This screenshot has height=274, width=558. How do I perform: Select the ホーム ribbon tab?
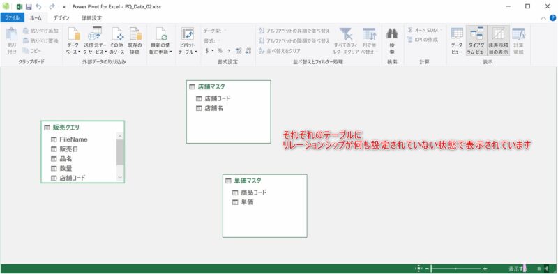pyautogui.click(x=36, y=18)
